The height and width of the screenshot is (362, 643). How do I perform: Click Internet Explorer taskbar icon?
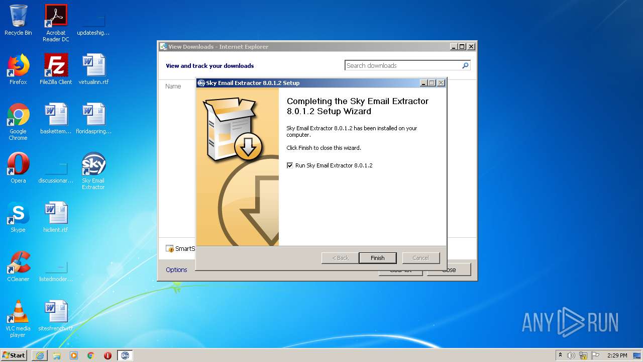point(40,355)
